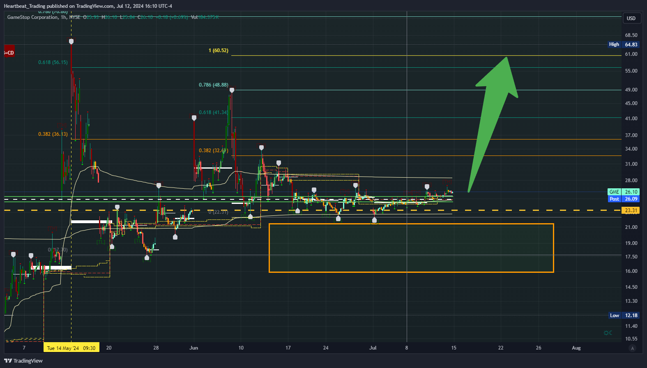Click the orange 23.31 price line label
The height and width of the screenshot is (368, 647).
point(631,210)
